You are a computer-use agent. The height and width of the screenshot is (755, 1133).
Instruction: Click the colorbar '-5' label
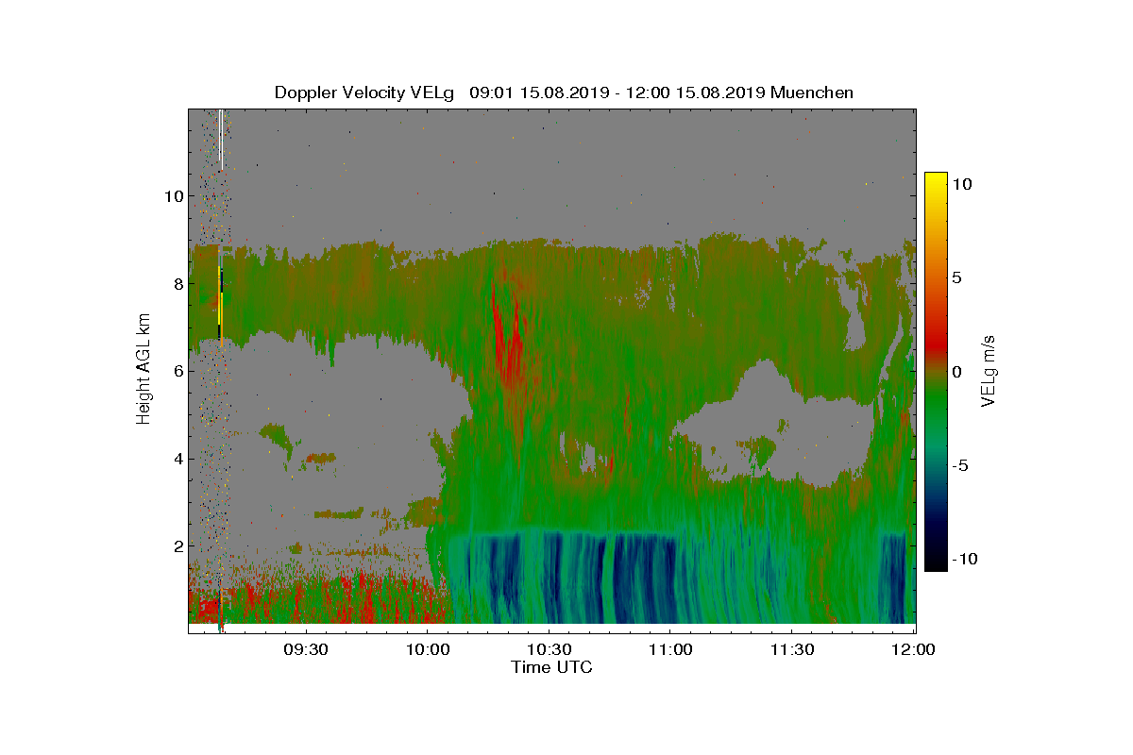959,465
